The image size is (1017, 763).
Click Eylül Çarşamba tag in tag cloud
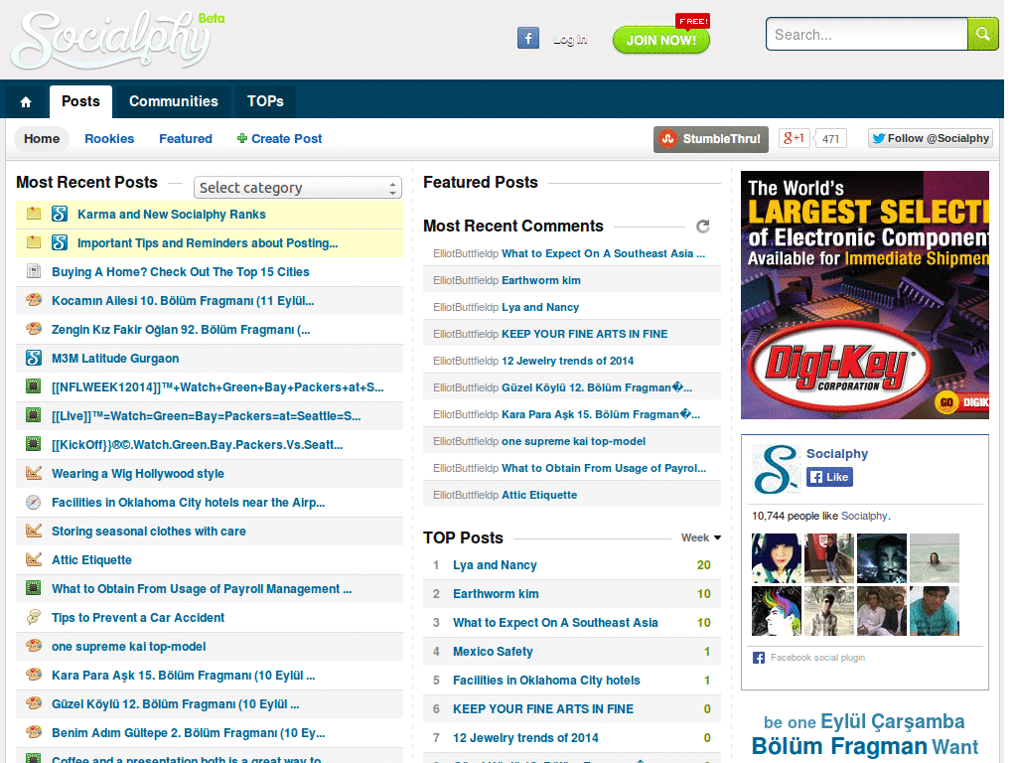click(893, 721)
